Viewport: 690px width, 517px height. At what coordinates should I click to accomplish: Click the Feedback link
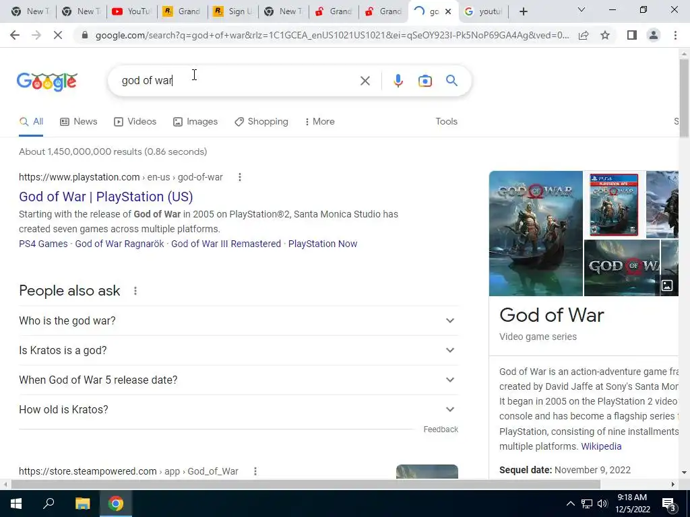(441, 429)
